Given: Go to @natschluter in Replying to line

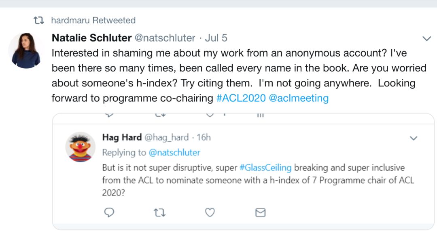Looking at the screenshot, I should click(x=174, y=153).
